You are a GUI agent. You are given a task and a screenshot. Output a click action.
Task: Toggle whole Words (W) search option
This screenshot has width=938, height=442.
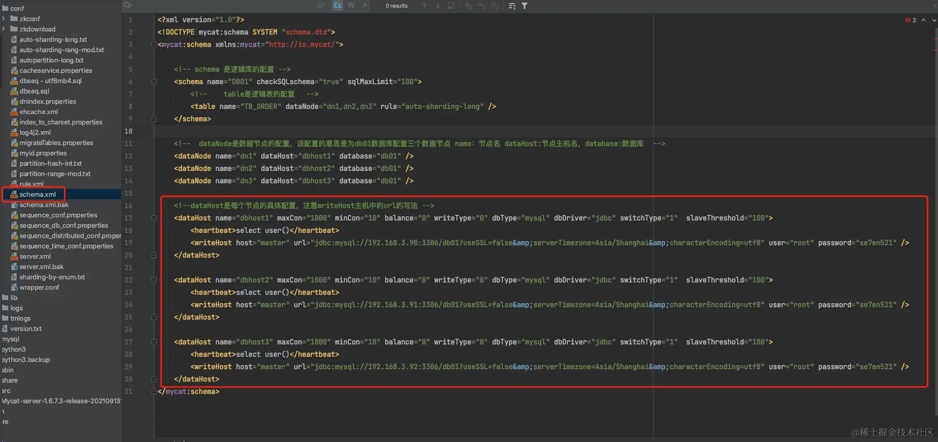pos(351,6)
